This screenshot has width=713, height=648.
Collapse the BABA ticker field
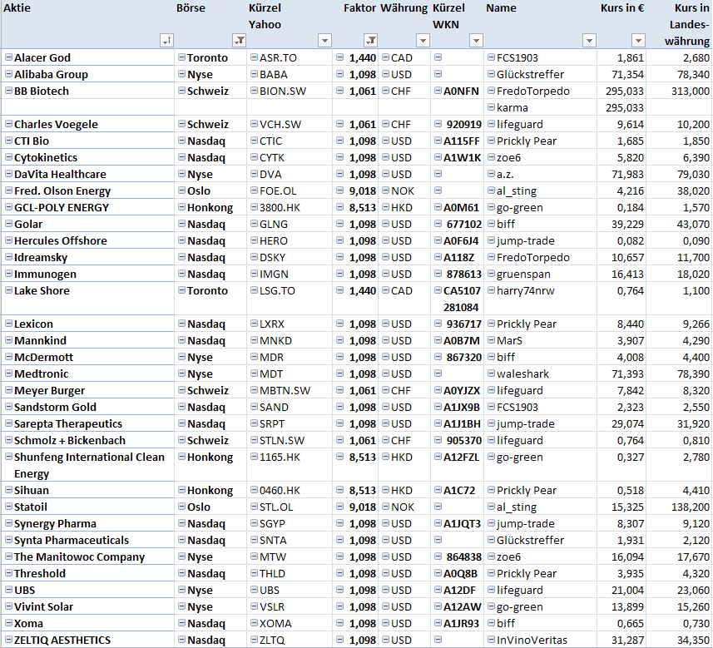[x=254, y=74]
